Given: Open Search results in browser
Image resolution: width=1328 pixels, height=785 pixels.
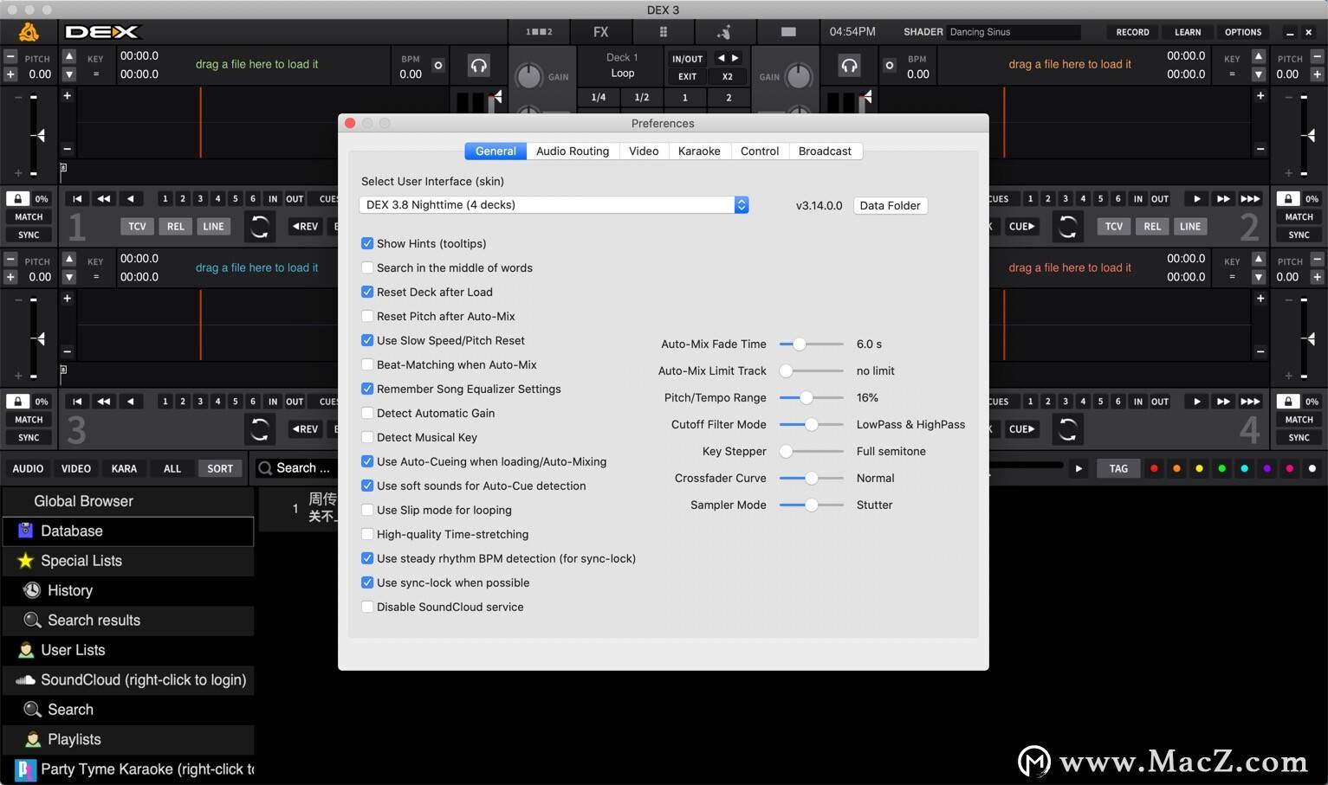Looking at the screenshot, I should click(128, 621).
